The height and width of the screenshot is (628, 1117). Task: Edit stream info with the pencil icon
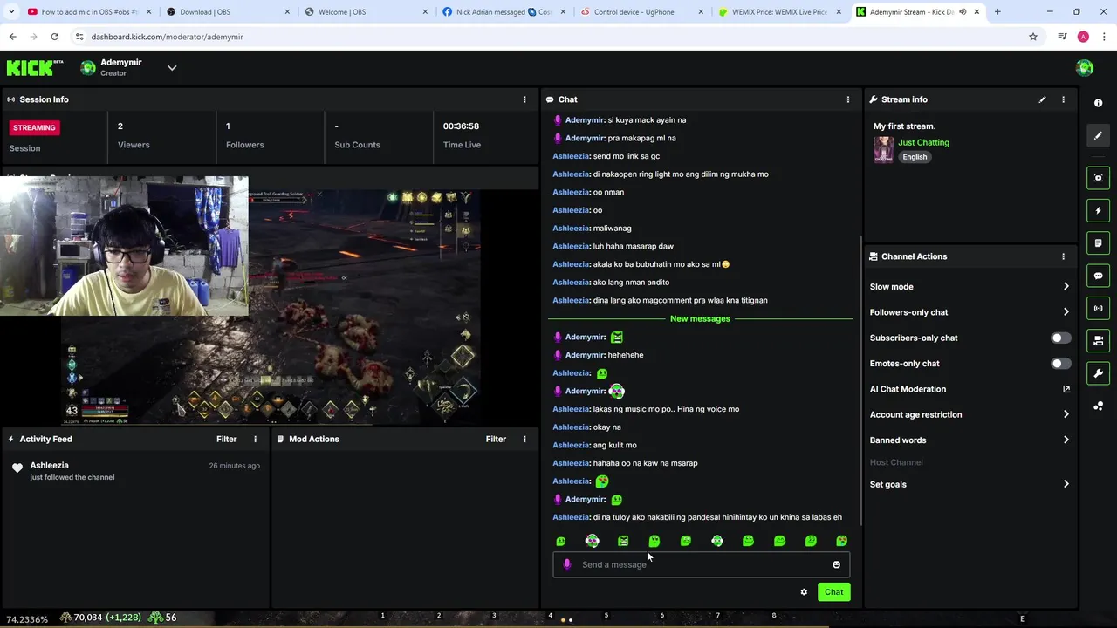click(x=1042, y=99)
